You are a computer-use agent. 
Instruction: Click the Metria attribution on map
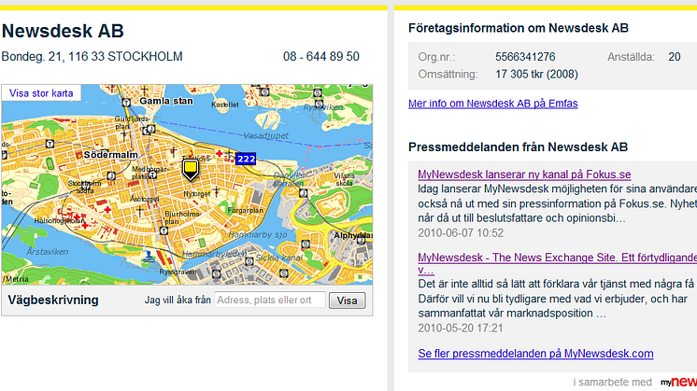[x=16, y=279]
